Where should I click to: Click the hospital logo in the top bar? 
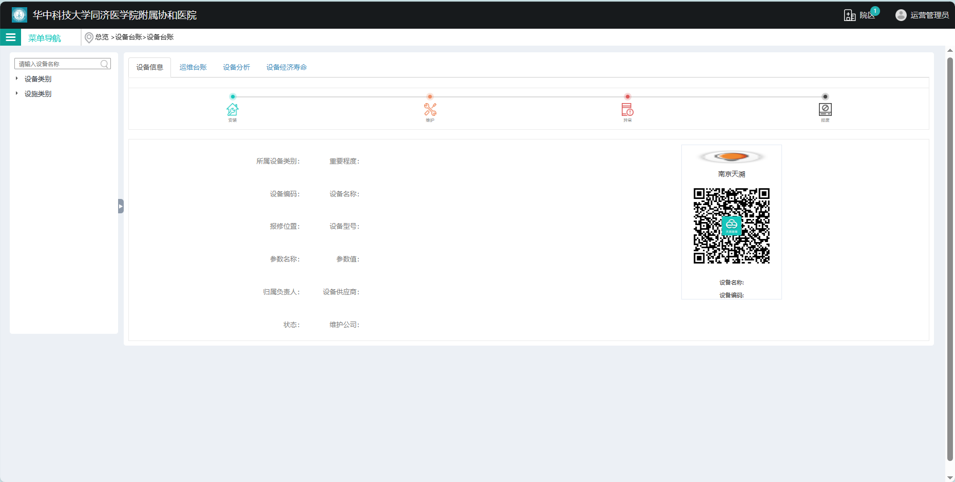[x=19, y=15]
